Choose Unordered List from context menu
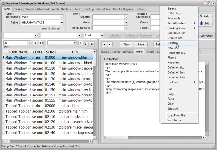The width and height of the screenshot is (217, 150). click(179, 33)
